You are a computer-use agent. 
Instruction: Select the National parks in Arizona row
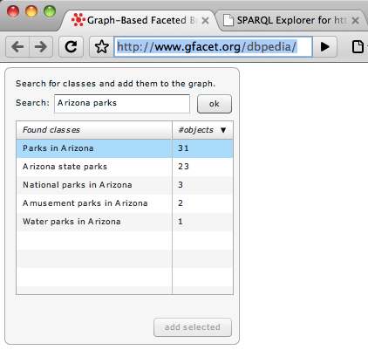tap(125, 185)
